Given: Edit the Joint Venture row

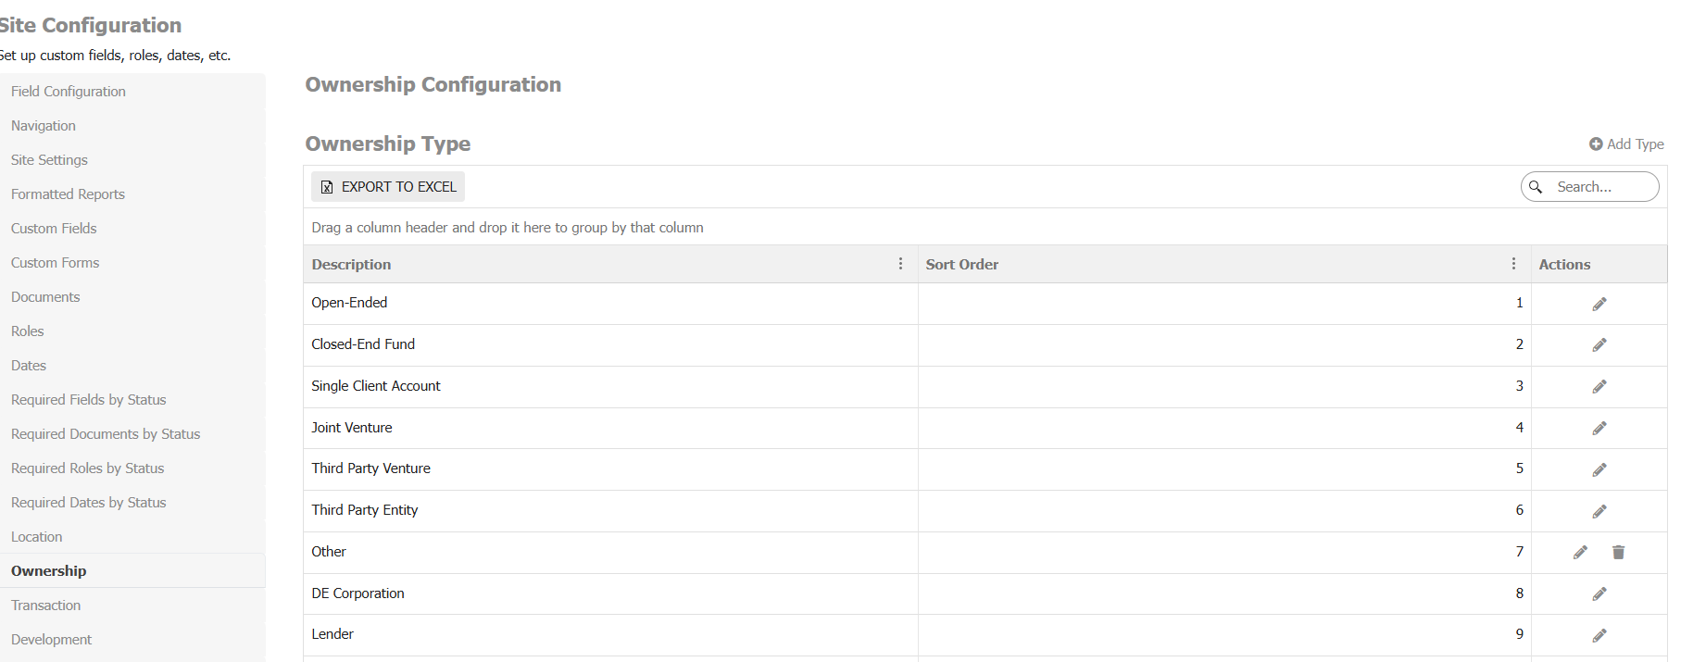Looking at the screenshot, I should click(x=1599, y=429).
